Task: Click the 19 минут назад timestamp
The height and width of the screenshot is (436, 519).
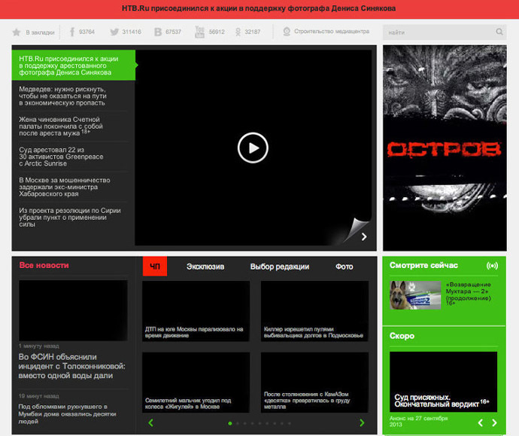Action: pyautogui.click(x=38, y=396)
